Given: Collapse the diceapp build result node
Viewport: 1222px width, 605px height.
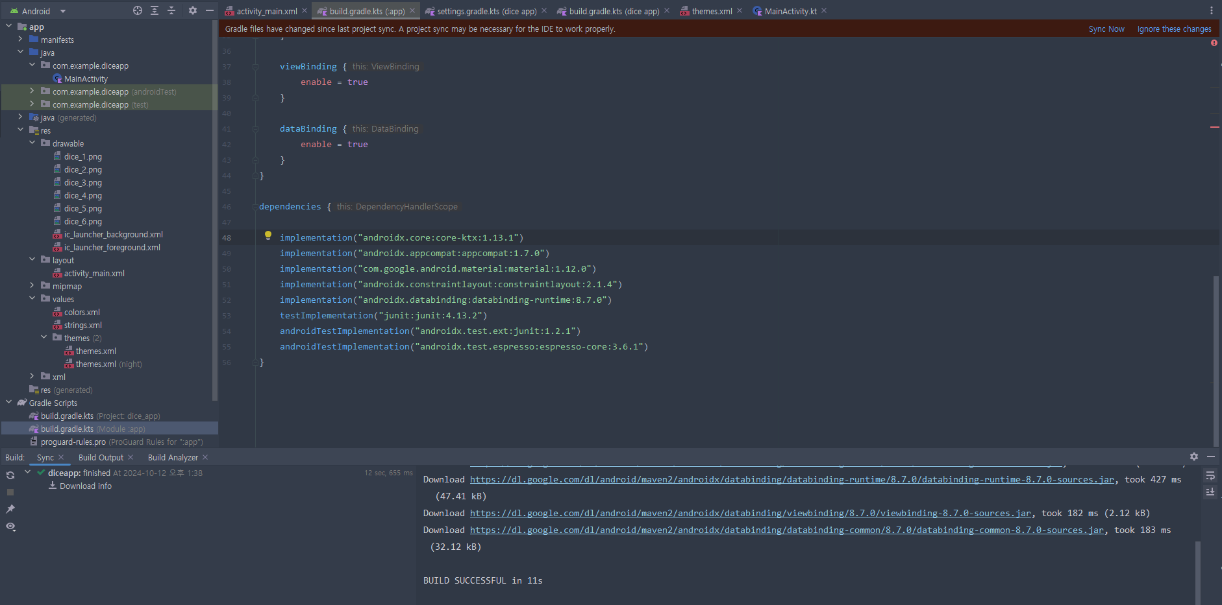Looking at the screenshot, I should point(28,472).
